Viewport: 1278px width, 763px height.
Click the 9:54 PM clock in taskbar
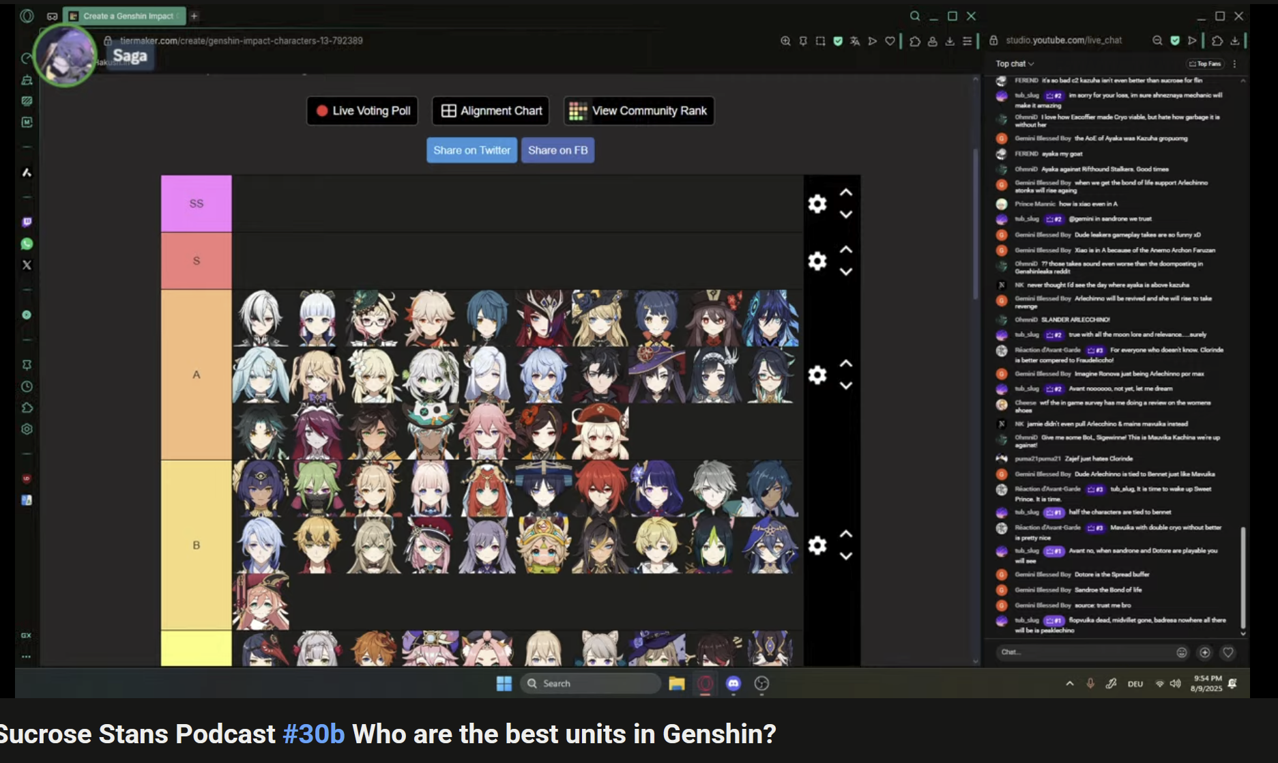click(x=1206, y=683)
